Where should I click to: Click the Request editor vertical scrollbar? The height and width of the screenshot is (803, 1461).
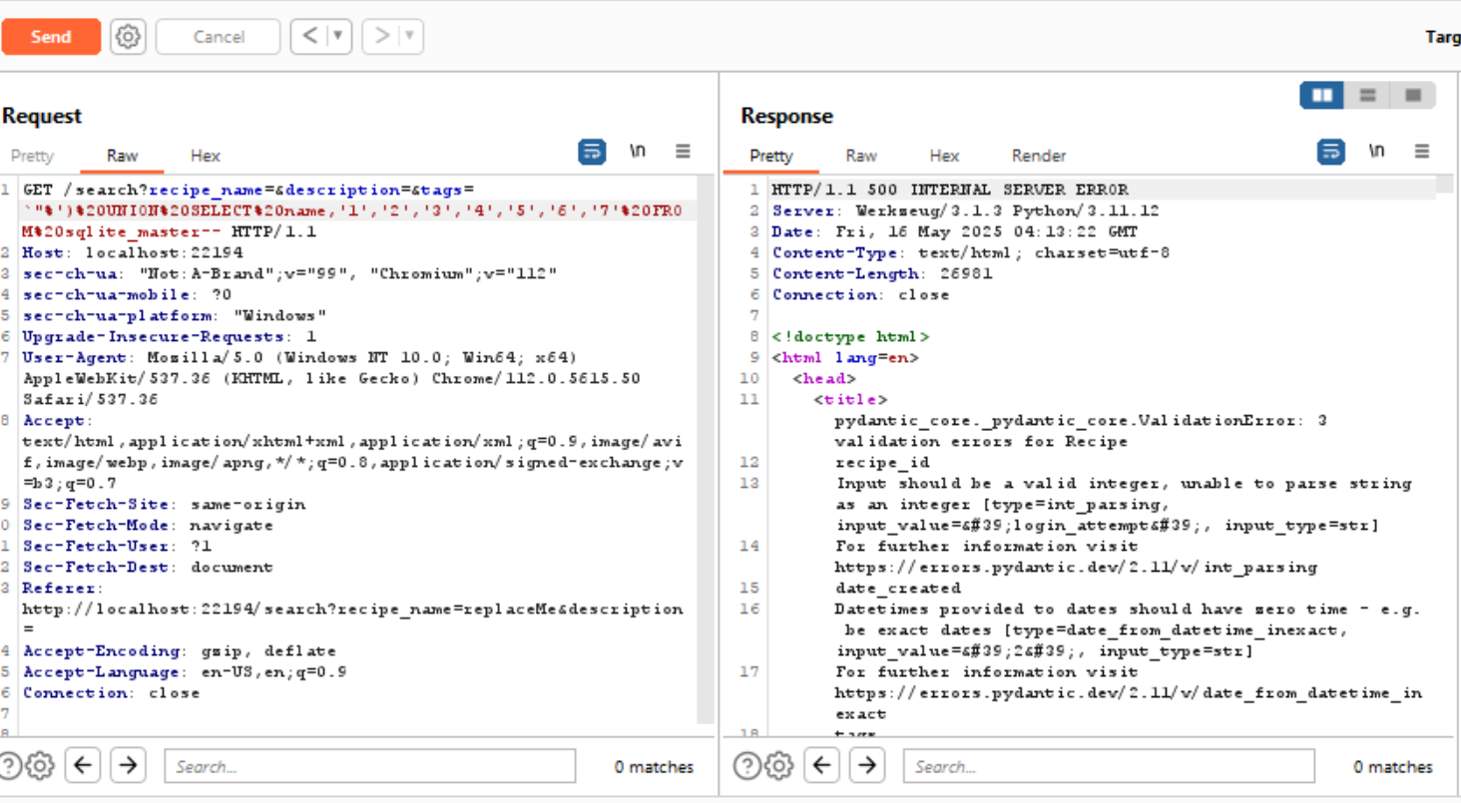706,451
